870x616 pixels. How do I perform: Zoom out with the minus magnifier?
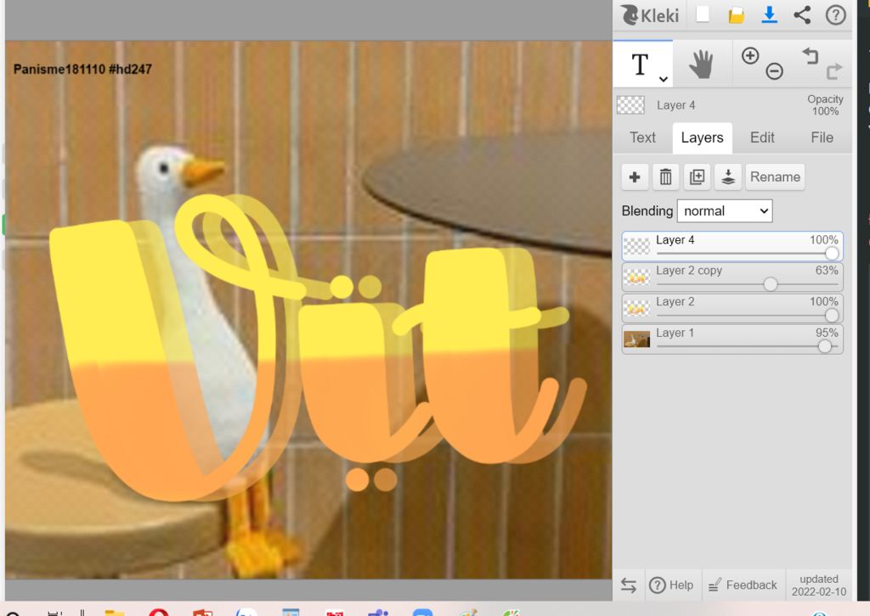point(775,71)
